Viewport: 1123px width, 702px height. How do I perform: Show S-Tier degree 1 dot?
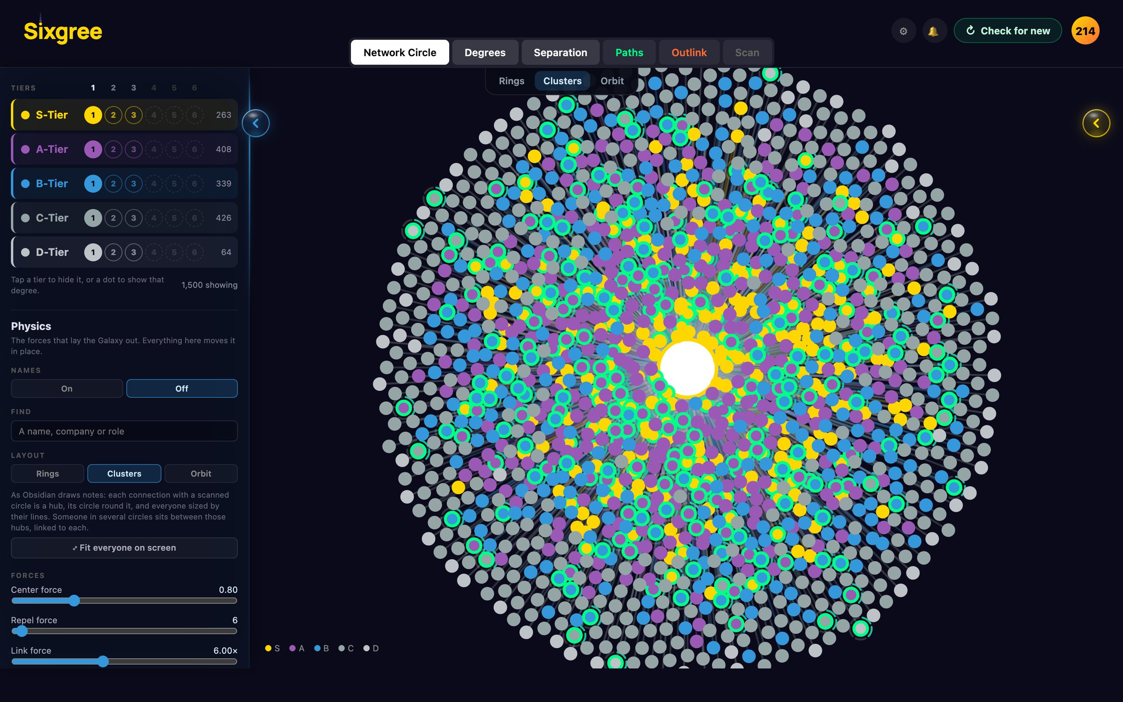pos(93,115)
